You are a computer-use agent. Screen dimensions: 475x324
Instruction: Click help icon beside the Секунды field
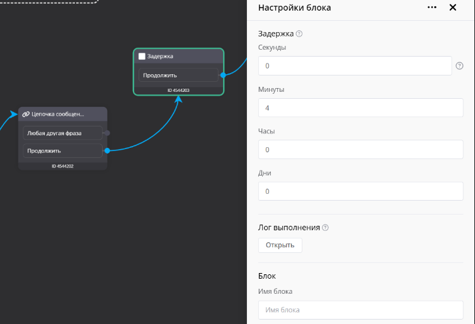point(459,65)
